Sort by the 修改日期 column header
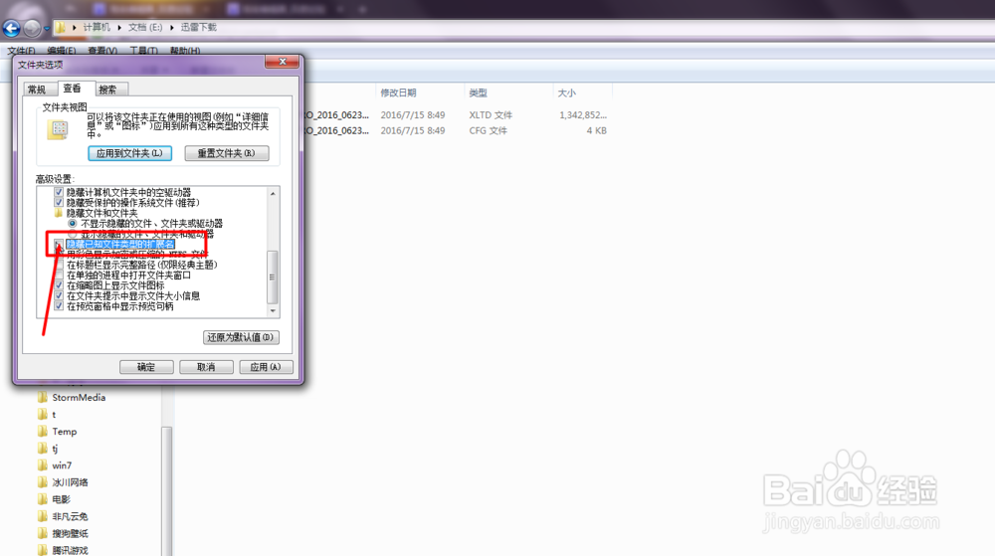This screenshot has height=556, width=995. point(398,93)
